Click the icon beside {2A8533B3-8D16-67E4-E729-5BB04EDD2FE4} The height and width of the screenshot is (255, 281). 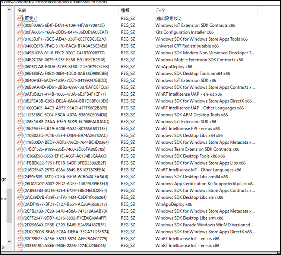click(x=19, y=190)
